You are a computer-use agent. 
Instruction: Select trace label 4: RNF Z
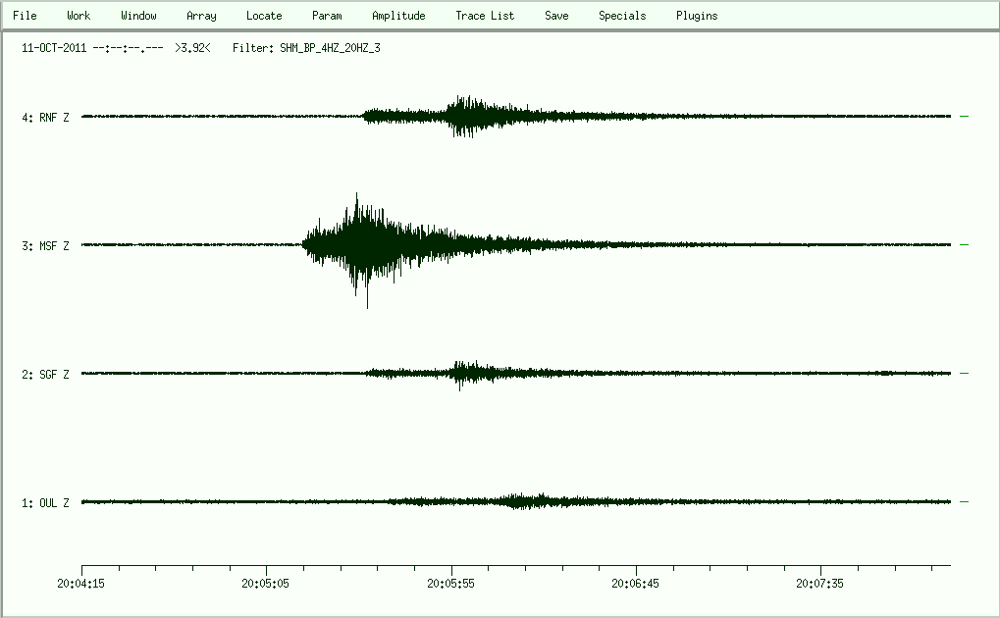45,118
